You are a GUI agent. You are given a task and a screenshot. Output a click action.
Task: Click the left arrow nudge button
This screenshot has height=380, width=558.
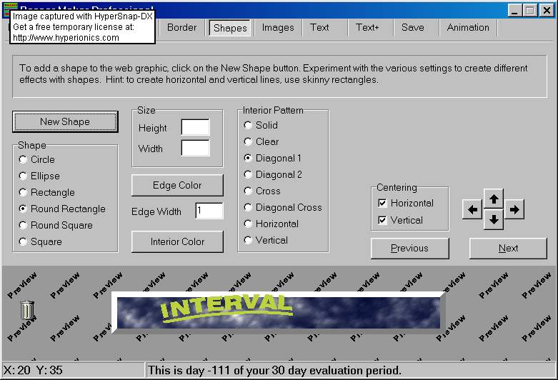coord(472,209)
